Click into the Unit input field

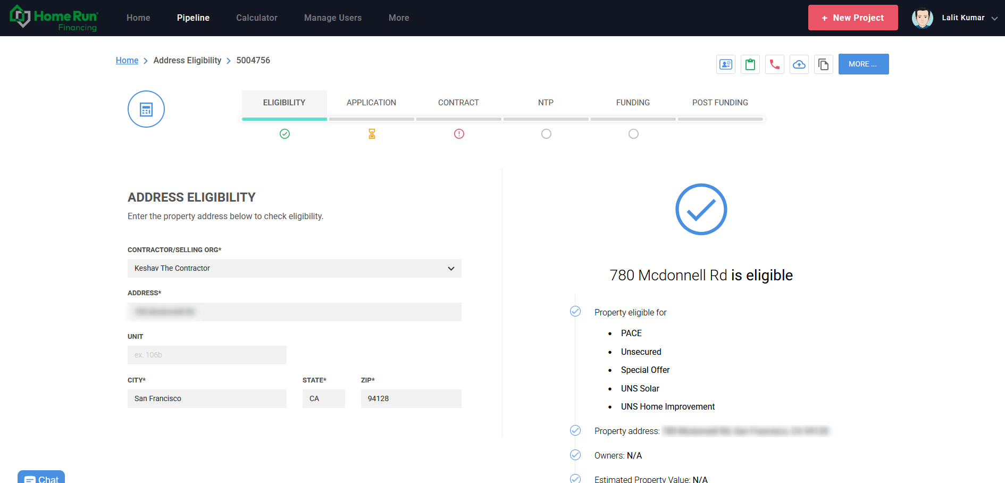(207, 355)
